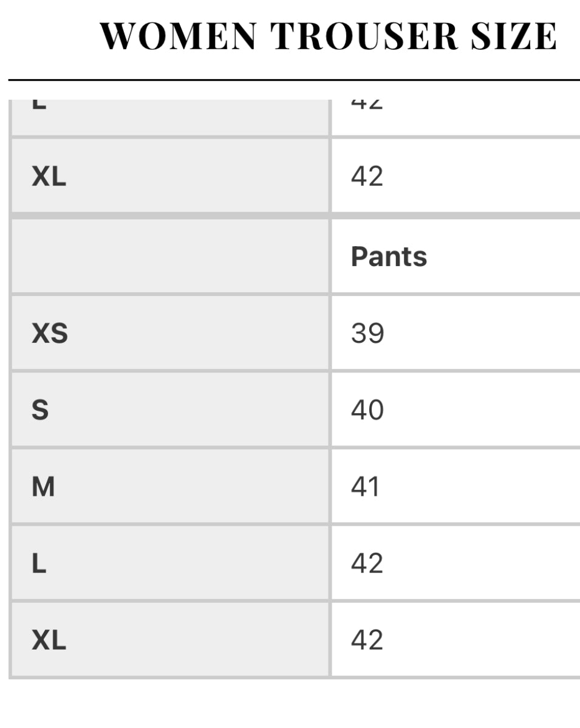580x728 pixels.
Task: Select the L label under the Pants header
Action: point(39,563)
